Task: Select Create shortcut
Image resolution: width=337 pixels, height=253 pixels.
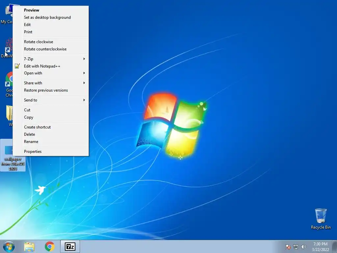Action: click(51, 127)
